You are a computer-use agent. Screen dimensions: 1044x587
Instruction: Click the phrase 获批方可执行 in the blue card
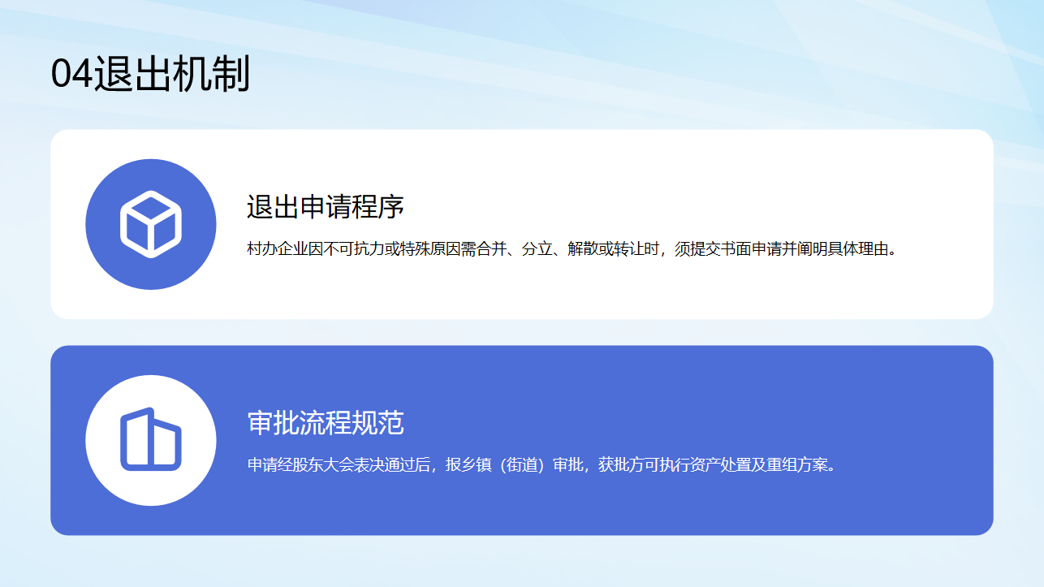(641, 465)
